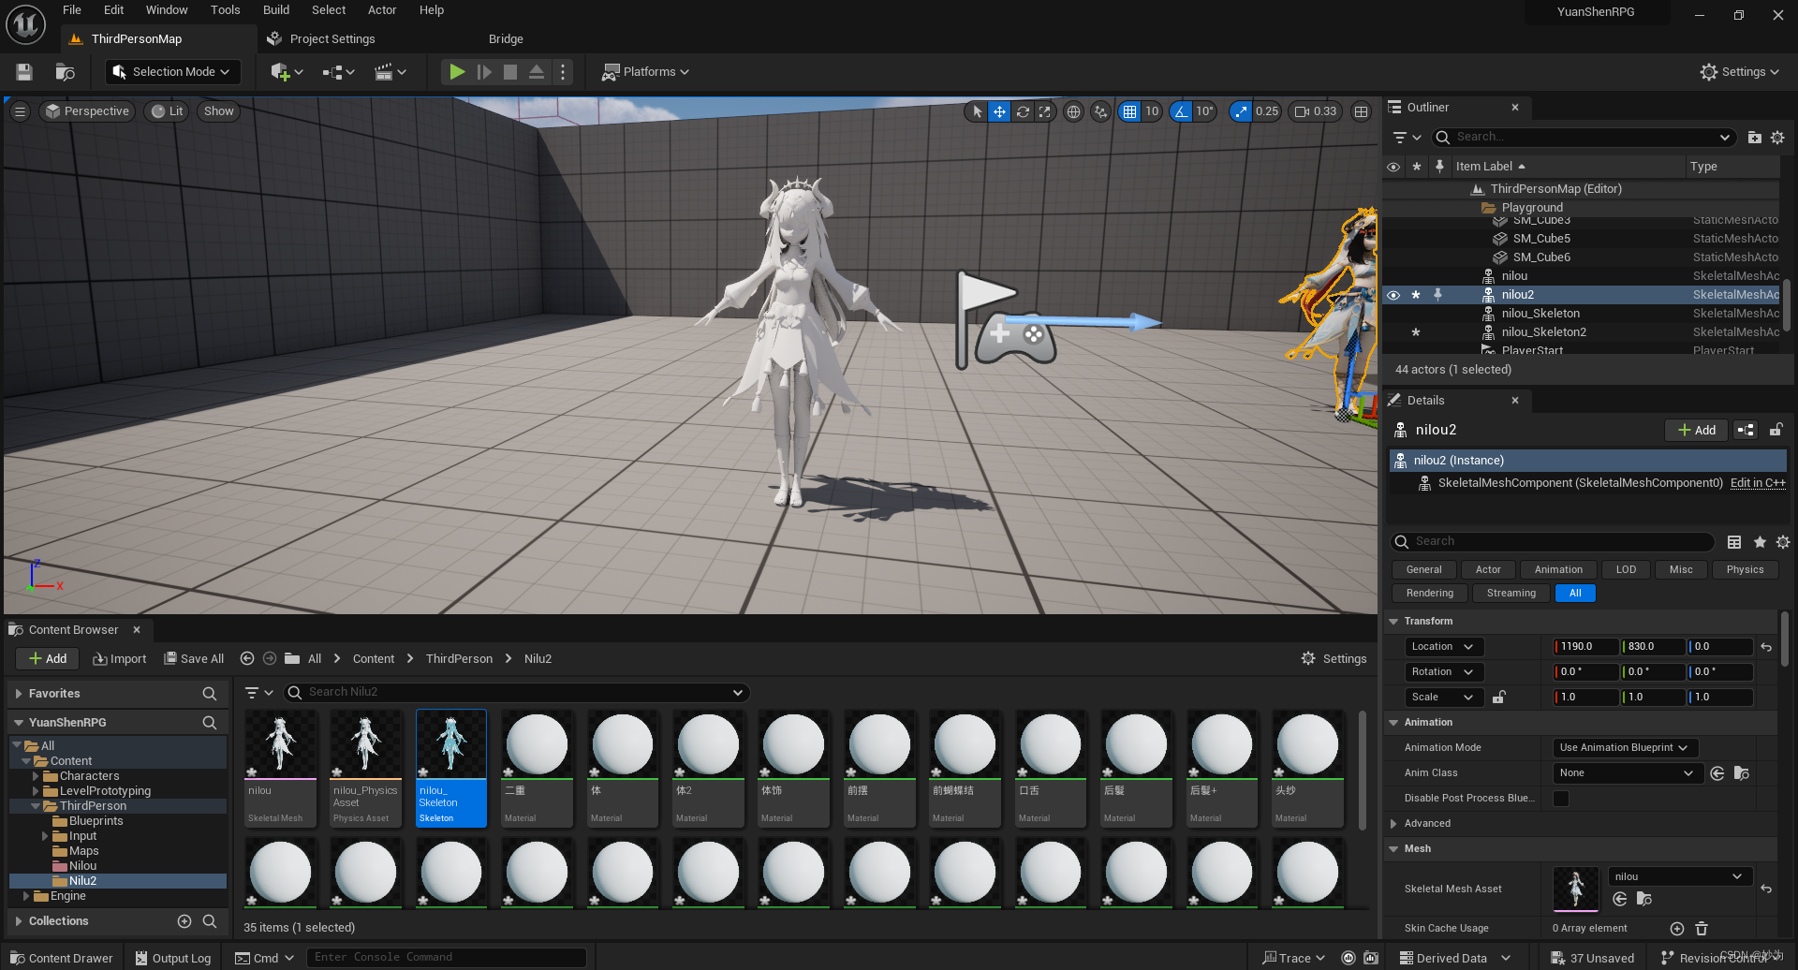Toggle Details property matrix table icon
This screenshot has height=970, width=1798.
pos(1734,542)
